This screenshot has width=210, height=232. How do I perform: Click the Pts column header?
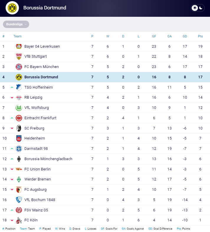click(x=200, y=36)
